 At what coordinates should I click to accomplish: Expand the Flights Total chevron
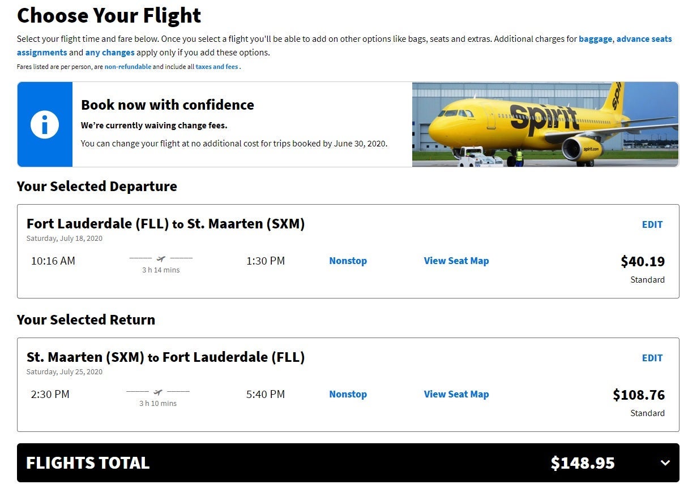[665, 463]
